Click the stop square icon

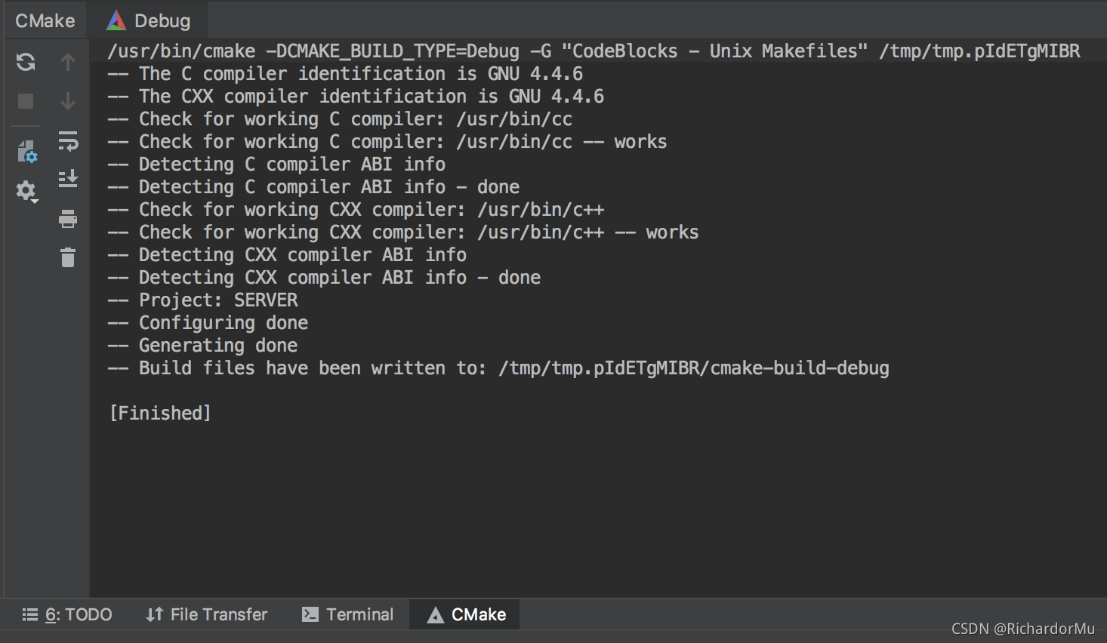[26, 101]
